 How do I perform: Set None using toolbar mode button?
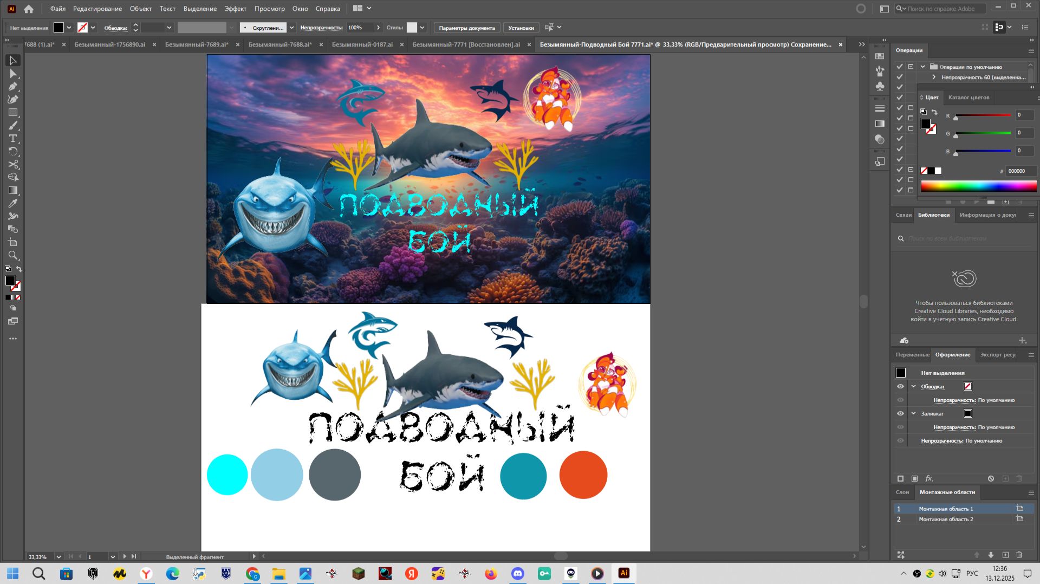tap(18, 297)
